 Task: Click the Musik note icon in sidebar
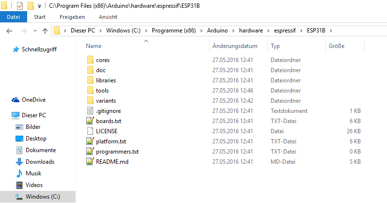point(19,173)
